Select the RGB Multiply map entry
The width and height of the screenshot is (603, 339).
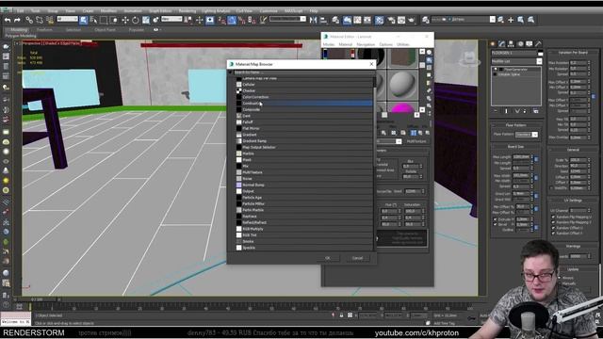point(304,229)
